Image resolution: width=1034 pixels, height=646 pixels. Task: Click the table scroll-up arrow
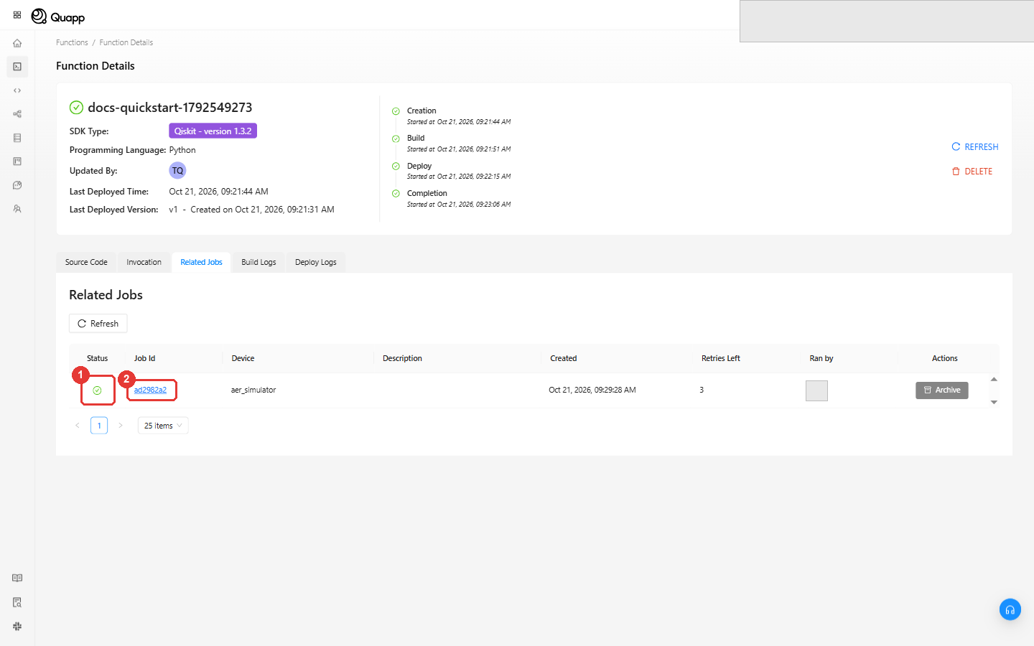click(994, 379)
